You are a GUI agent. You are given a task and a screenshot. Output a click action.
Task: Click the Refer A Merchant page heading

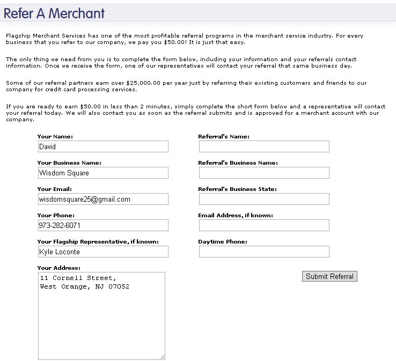click(x=54, y=13)
